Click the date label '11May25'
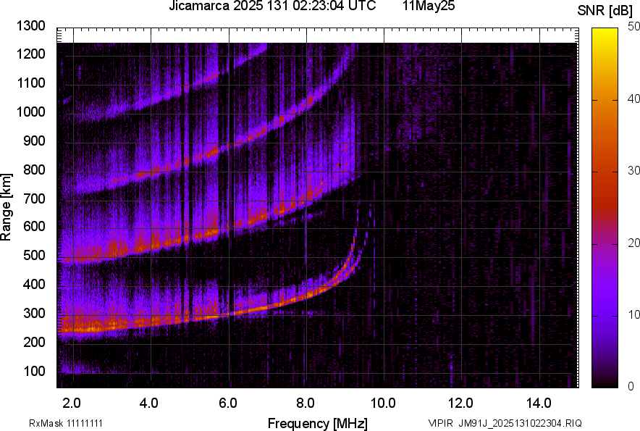This screenshot has width=640, height=431. point(428,6)
